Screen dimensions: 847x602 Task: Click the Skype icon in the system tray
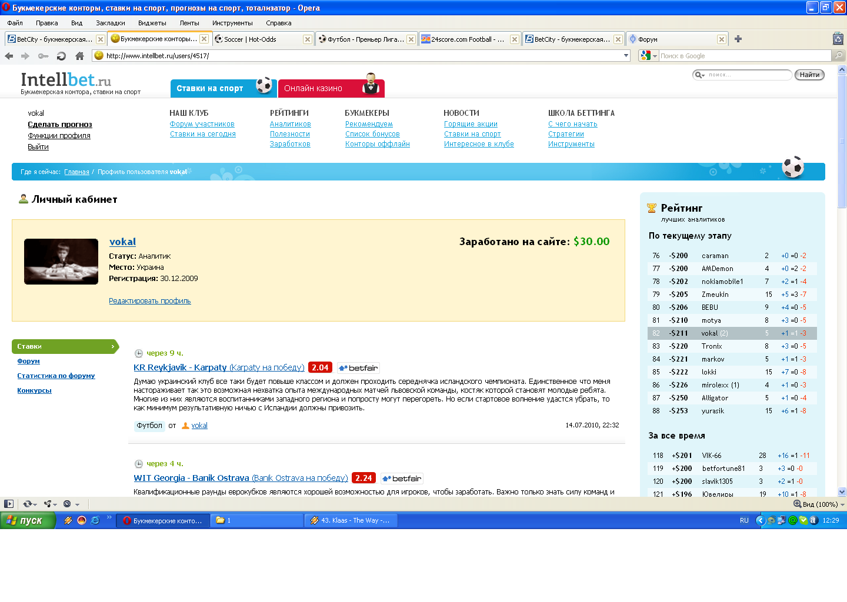(x=803, y=520)
